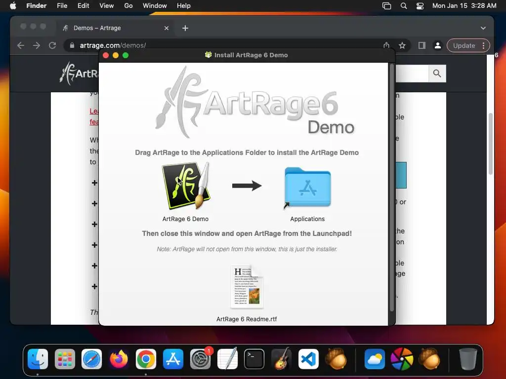Launch Safari from the dock
506x379 pixels.
click(91, 359)
